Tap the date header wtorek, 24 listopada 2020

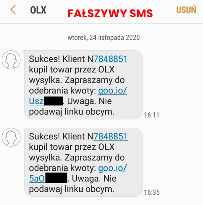(104, 38)
